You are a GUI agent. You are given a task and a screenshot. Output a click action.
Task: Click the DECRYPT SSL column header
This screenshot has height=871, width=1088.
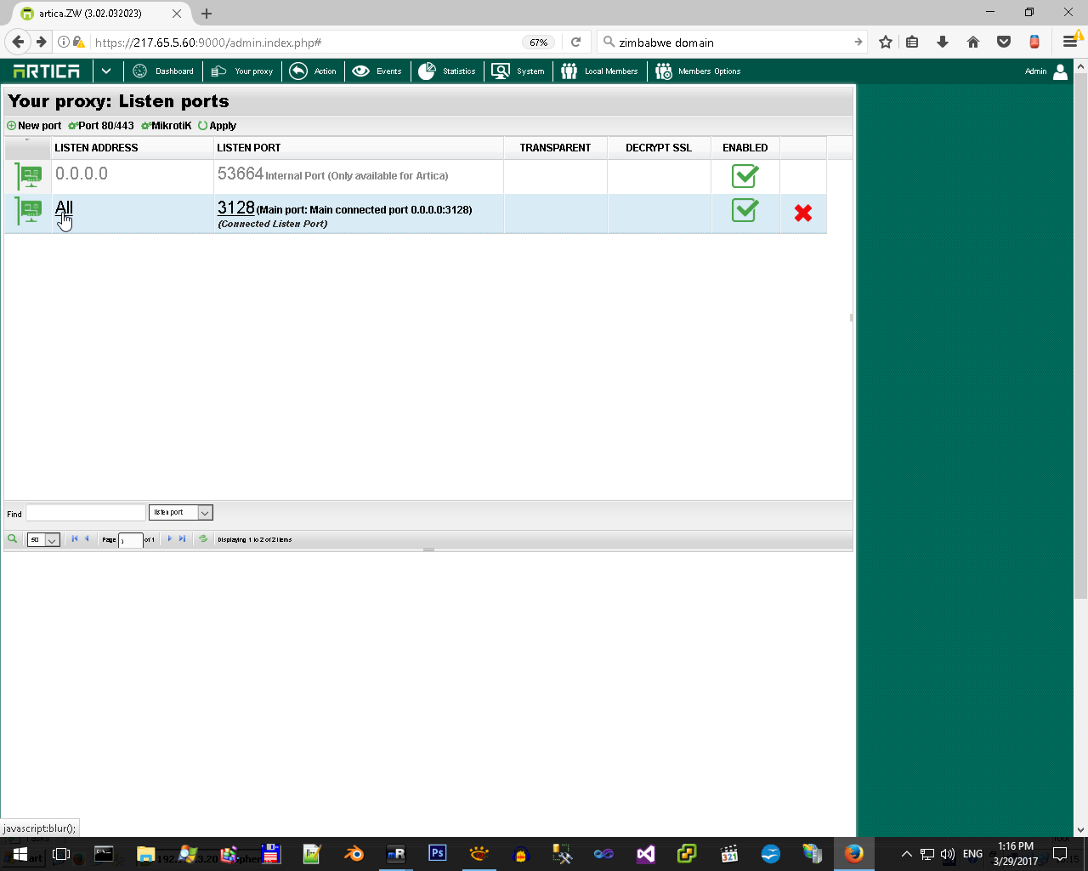pos(659,148)
